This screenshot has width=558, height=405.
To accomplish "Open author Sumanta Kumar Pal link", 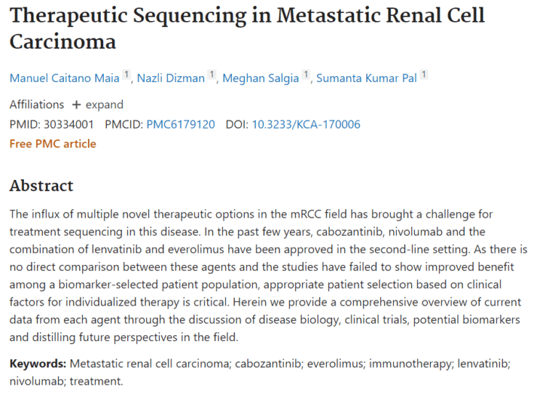I will [x=366, y=78].
